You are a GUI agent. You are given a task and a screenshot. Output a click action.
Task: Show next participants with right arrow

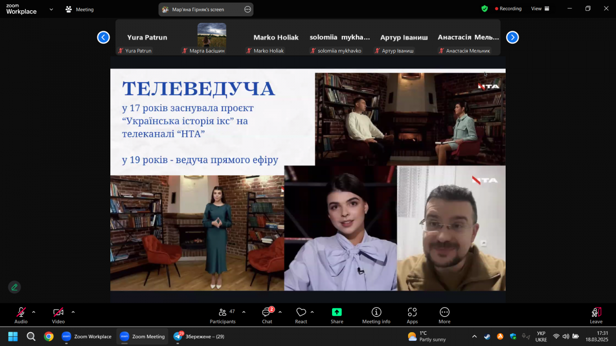[512, 37]
